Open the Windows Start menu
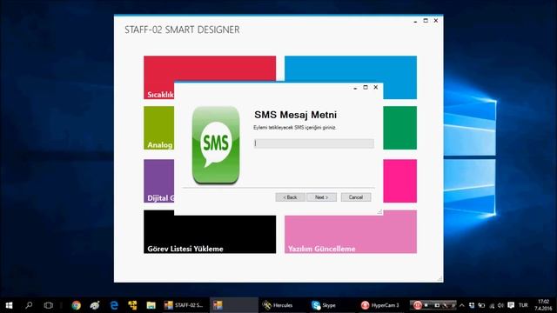 tap(9, 305)
